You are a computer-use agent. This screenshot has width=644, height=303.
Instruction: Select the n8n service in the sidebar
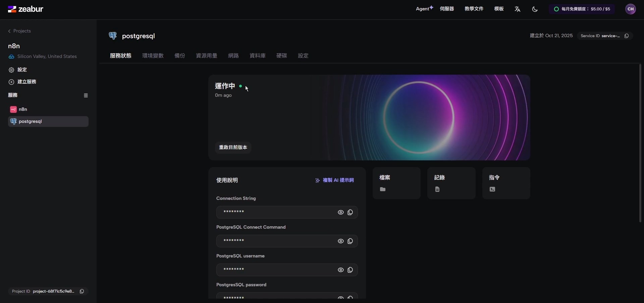23,109
